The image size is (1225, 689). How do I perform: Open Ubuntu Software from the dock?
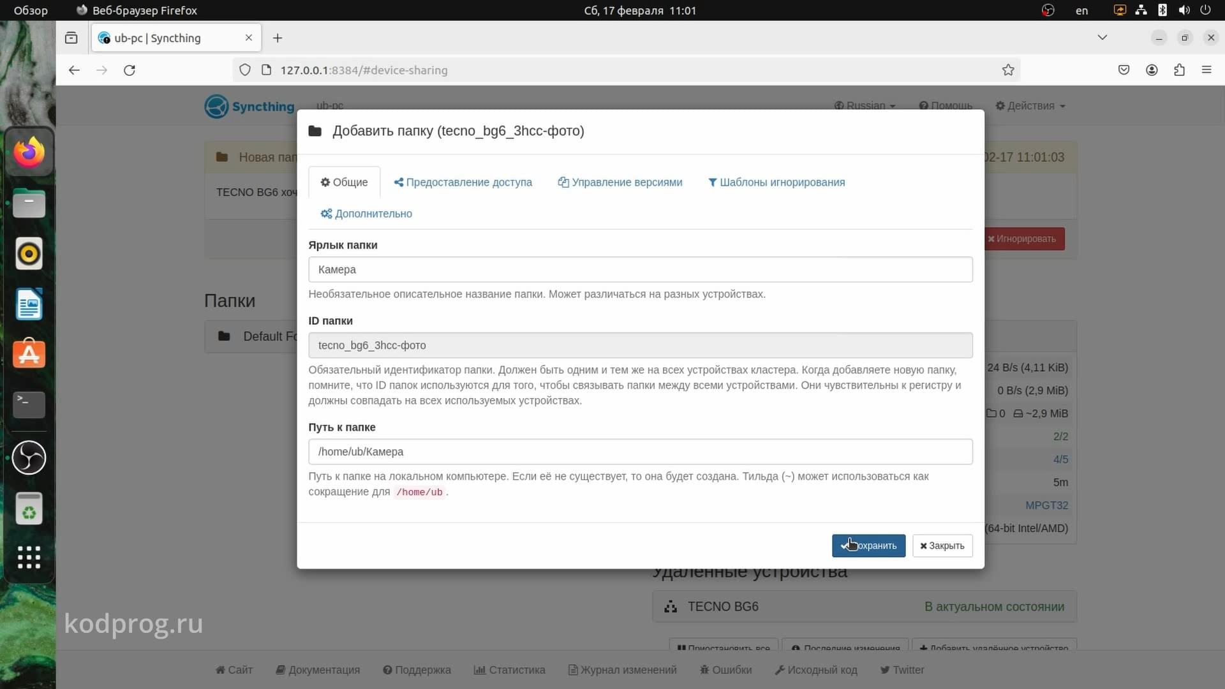pyautogui.click(x=29, y=354)
